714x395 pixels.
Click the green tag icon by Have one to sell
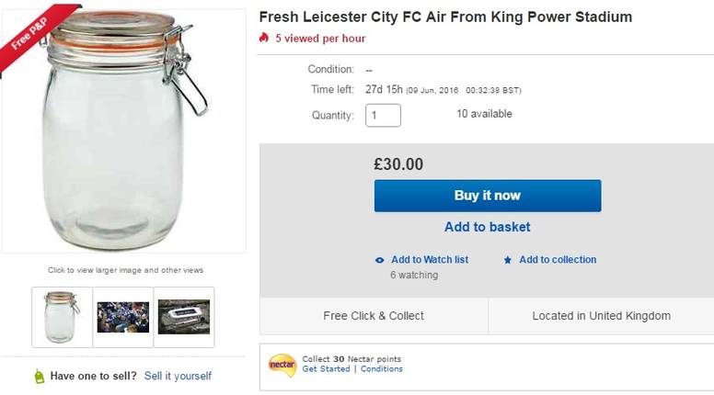39,377
